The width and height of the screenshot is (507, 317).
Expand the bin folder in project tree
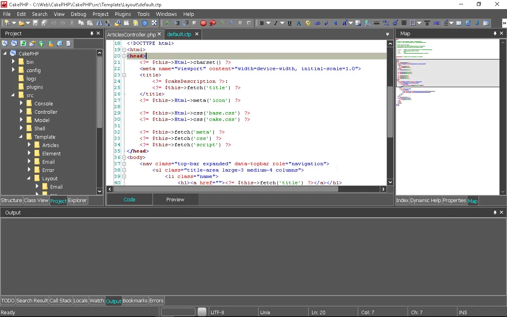click(x=13, y=62)
